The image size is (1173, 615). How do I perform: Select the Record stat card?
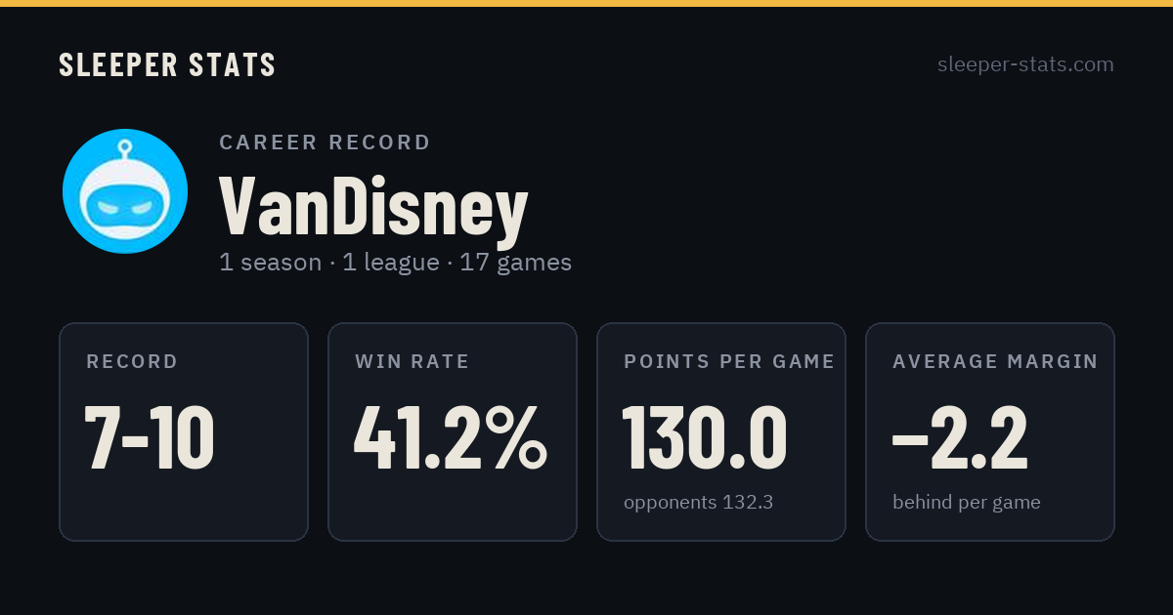[x=184, y=431]
